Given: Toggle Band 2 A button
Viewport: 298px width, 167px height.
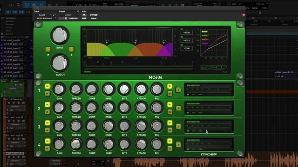Looking at the screenshot, I should click(x=178, y=108).
